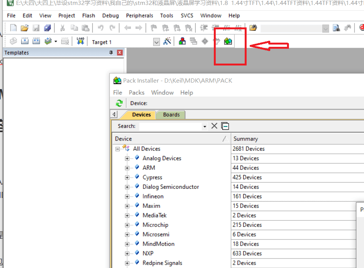The width and height of the screenshot is (364, 268).
Task: Save the current file icon
Action: [x=36, y=28]
